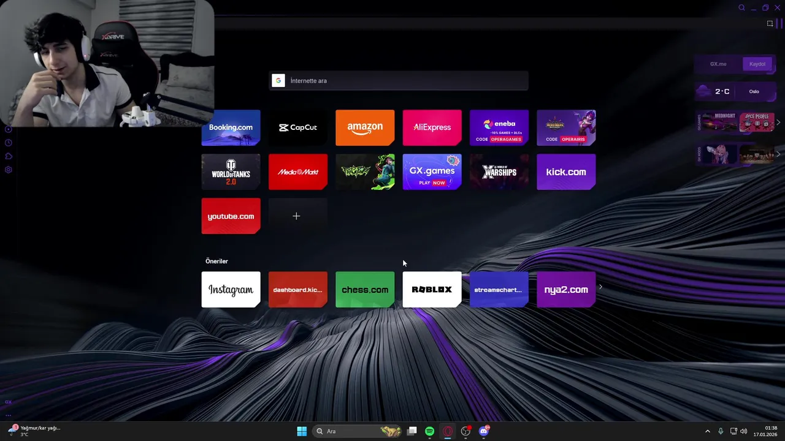Open the anime character GX Mods thumbnail

720,154
